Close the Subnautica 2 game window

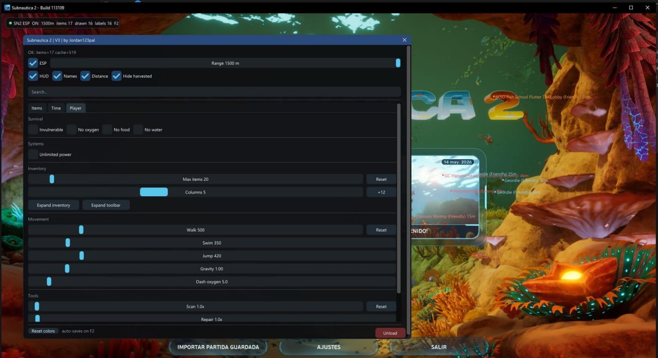648,8
